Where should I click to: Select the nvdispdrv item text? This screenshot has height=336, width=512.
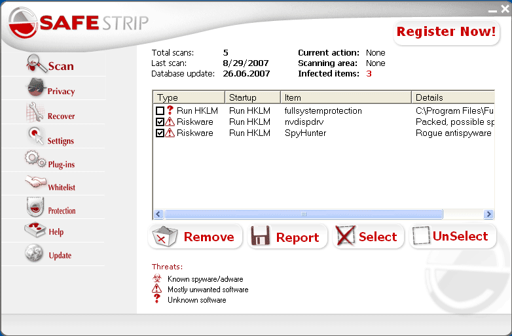[x=304, y=122]
